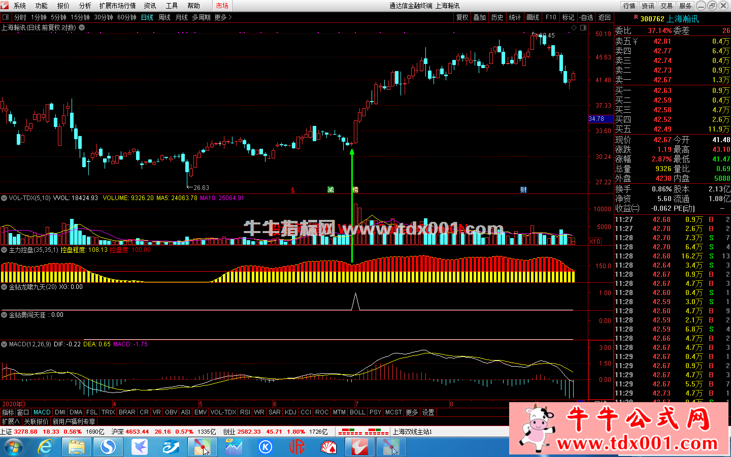731x457 pixels.
Task: Click the second signal bars icon in status bar
Action: tap(377, 432)
